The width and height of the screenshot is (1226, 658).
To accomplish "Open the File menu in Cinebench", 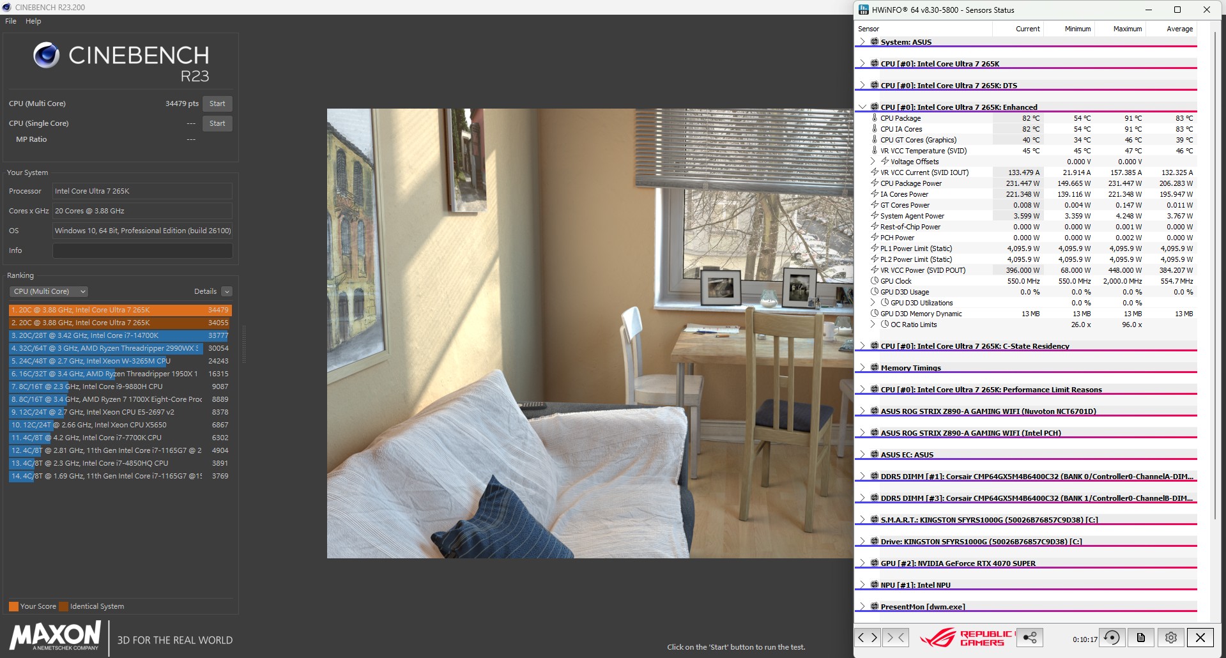I will tap(11, 21).
